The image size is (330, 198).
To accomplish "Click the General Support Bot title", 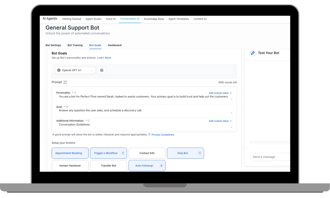I will tap(72, 28).
